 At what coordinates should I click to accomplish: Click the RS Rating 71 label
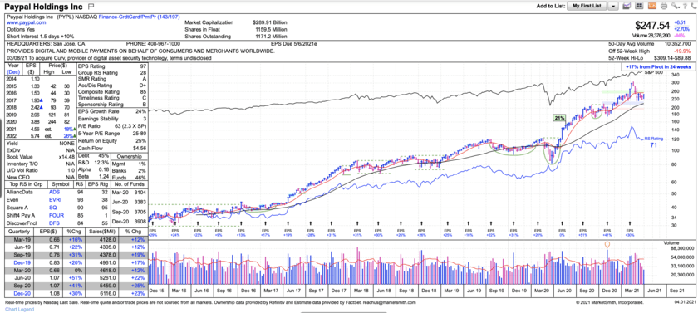[x=653, y=141]
